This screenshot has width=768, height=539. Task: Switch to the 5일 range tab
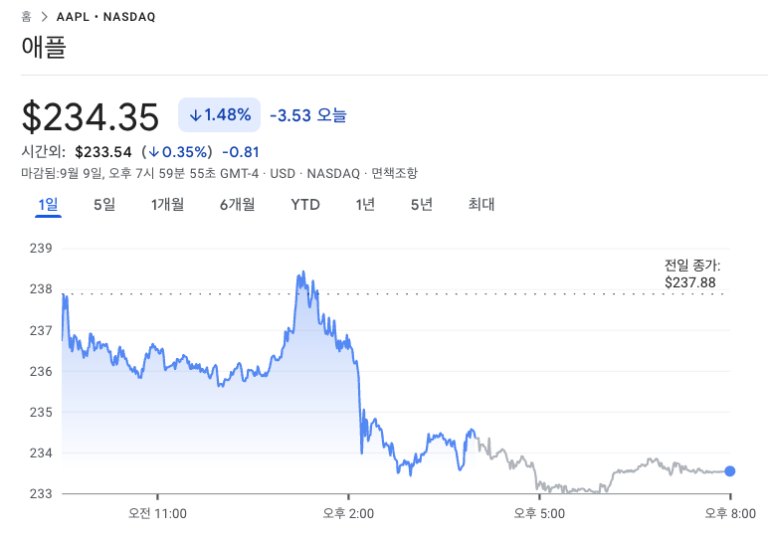tap(104, 205)
